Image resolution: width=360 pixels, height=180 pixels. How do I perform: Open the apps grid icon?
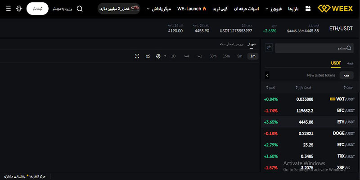tap(308, 9)
